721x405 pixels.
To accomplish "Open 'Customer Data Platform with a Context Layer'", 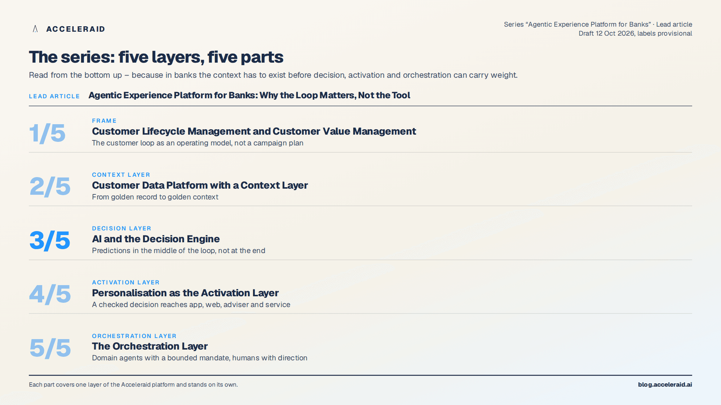I will coord(200,185).
